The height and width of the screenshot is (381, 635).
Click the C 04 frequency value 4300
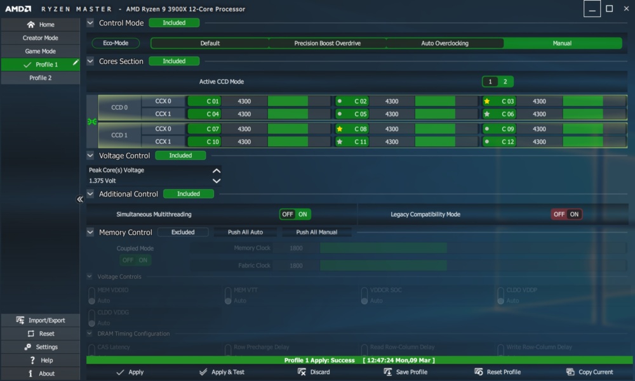244,114
